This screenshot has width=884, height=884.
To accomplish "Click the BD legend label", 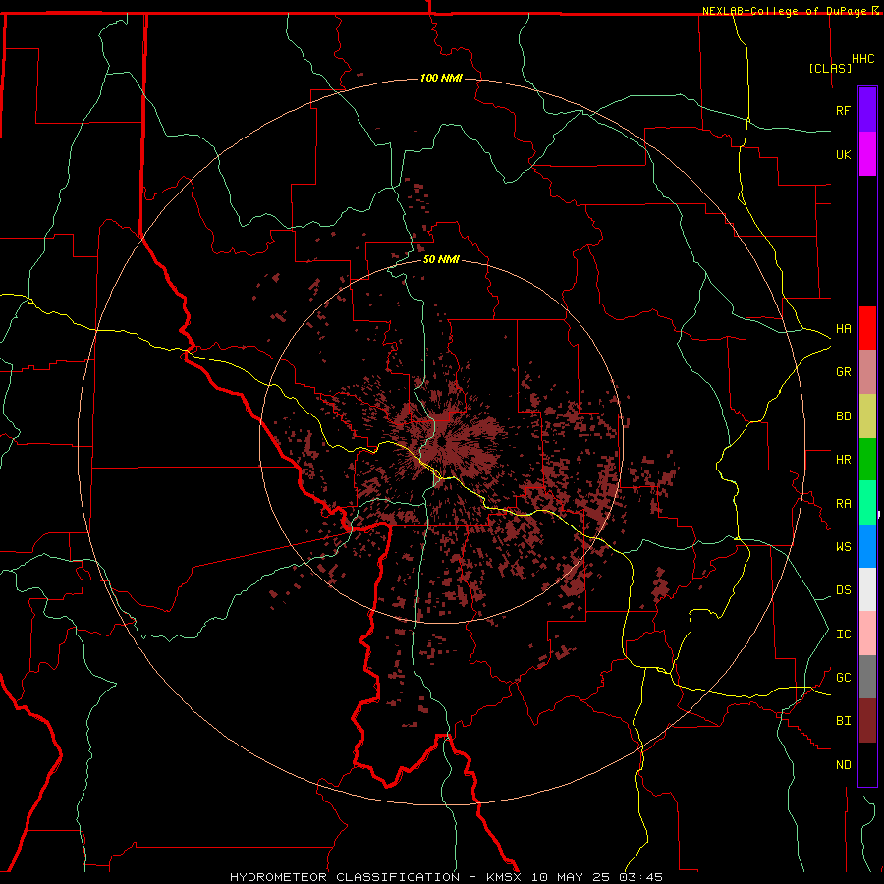I will [843, 416].
